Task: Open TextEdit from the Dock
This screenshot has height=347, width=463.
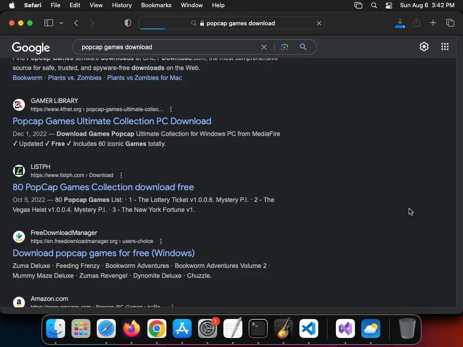Action: [x=233, y=328]
